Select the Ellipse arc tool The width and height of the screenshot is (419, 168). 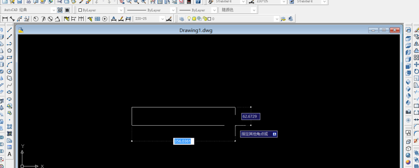[9, 99]
